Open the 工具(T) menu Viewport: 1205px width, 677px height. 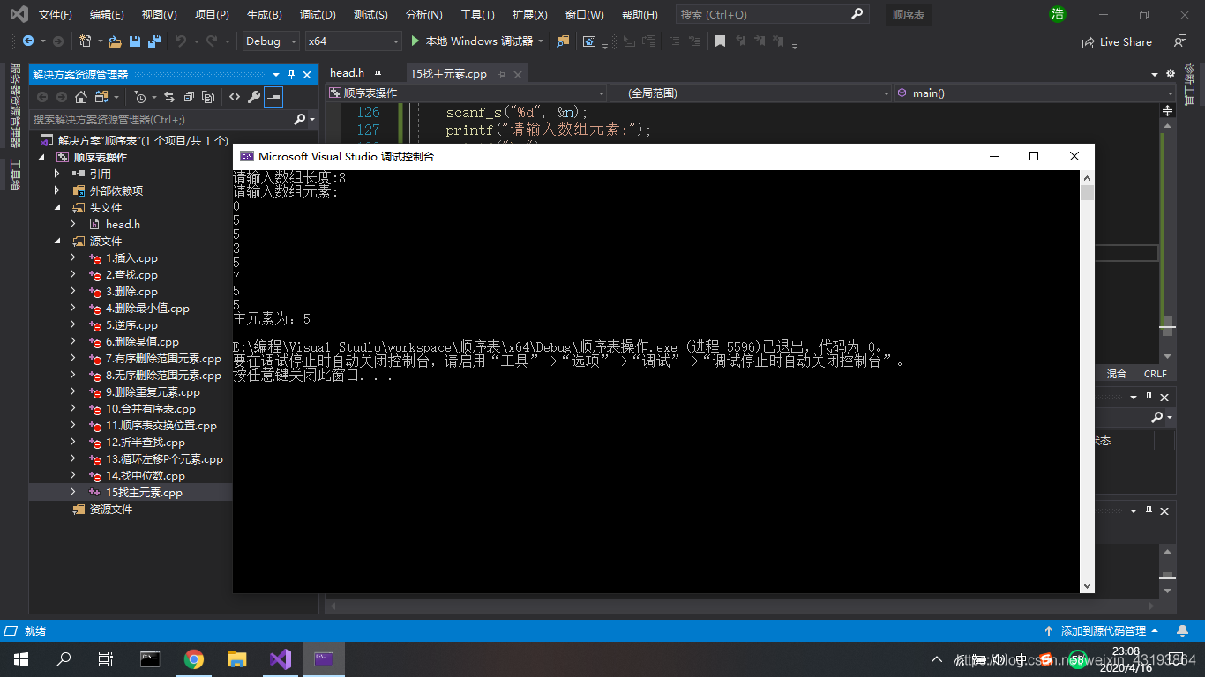pyautogui.click(x=477, y=15)
